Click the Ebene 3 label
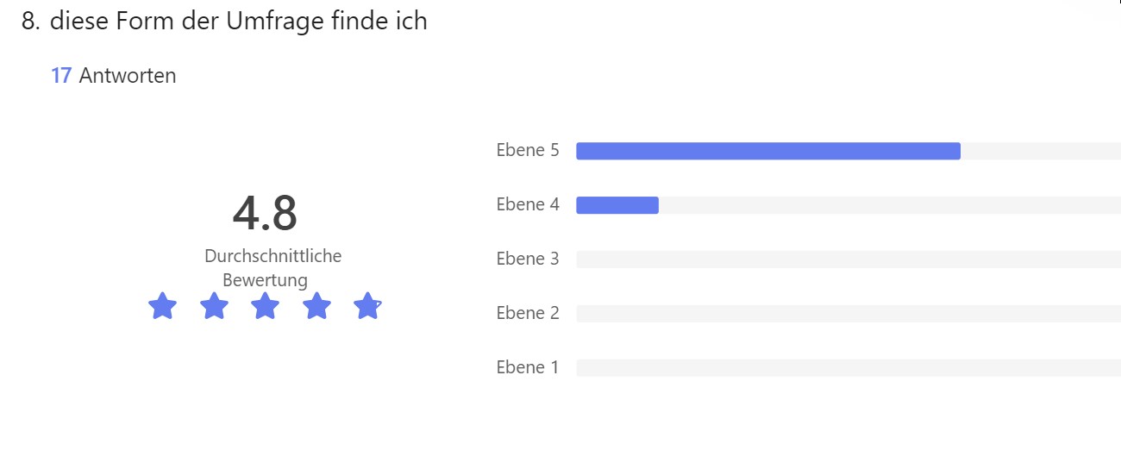Image resolution: width=1121 pixels, height=469 pixels. coord(528,259)
